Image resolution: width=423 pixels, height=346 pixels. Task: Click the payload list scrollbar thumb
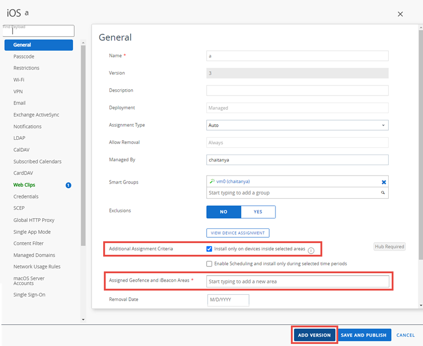pos(83,145)
